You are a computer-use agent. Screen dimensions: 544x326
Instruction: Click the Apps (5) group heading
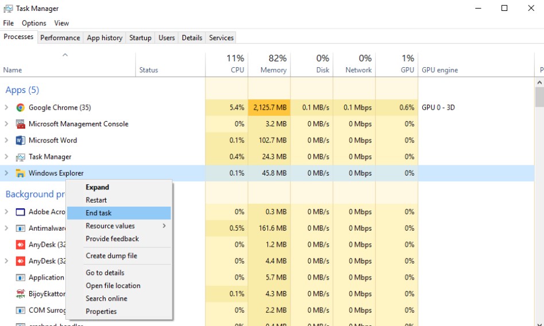click(22, 90)
